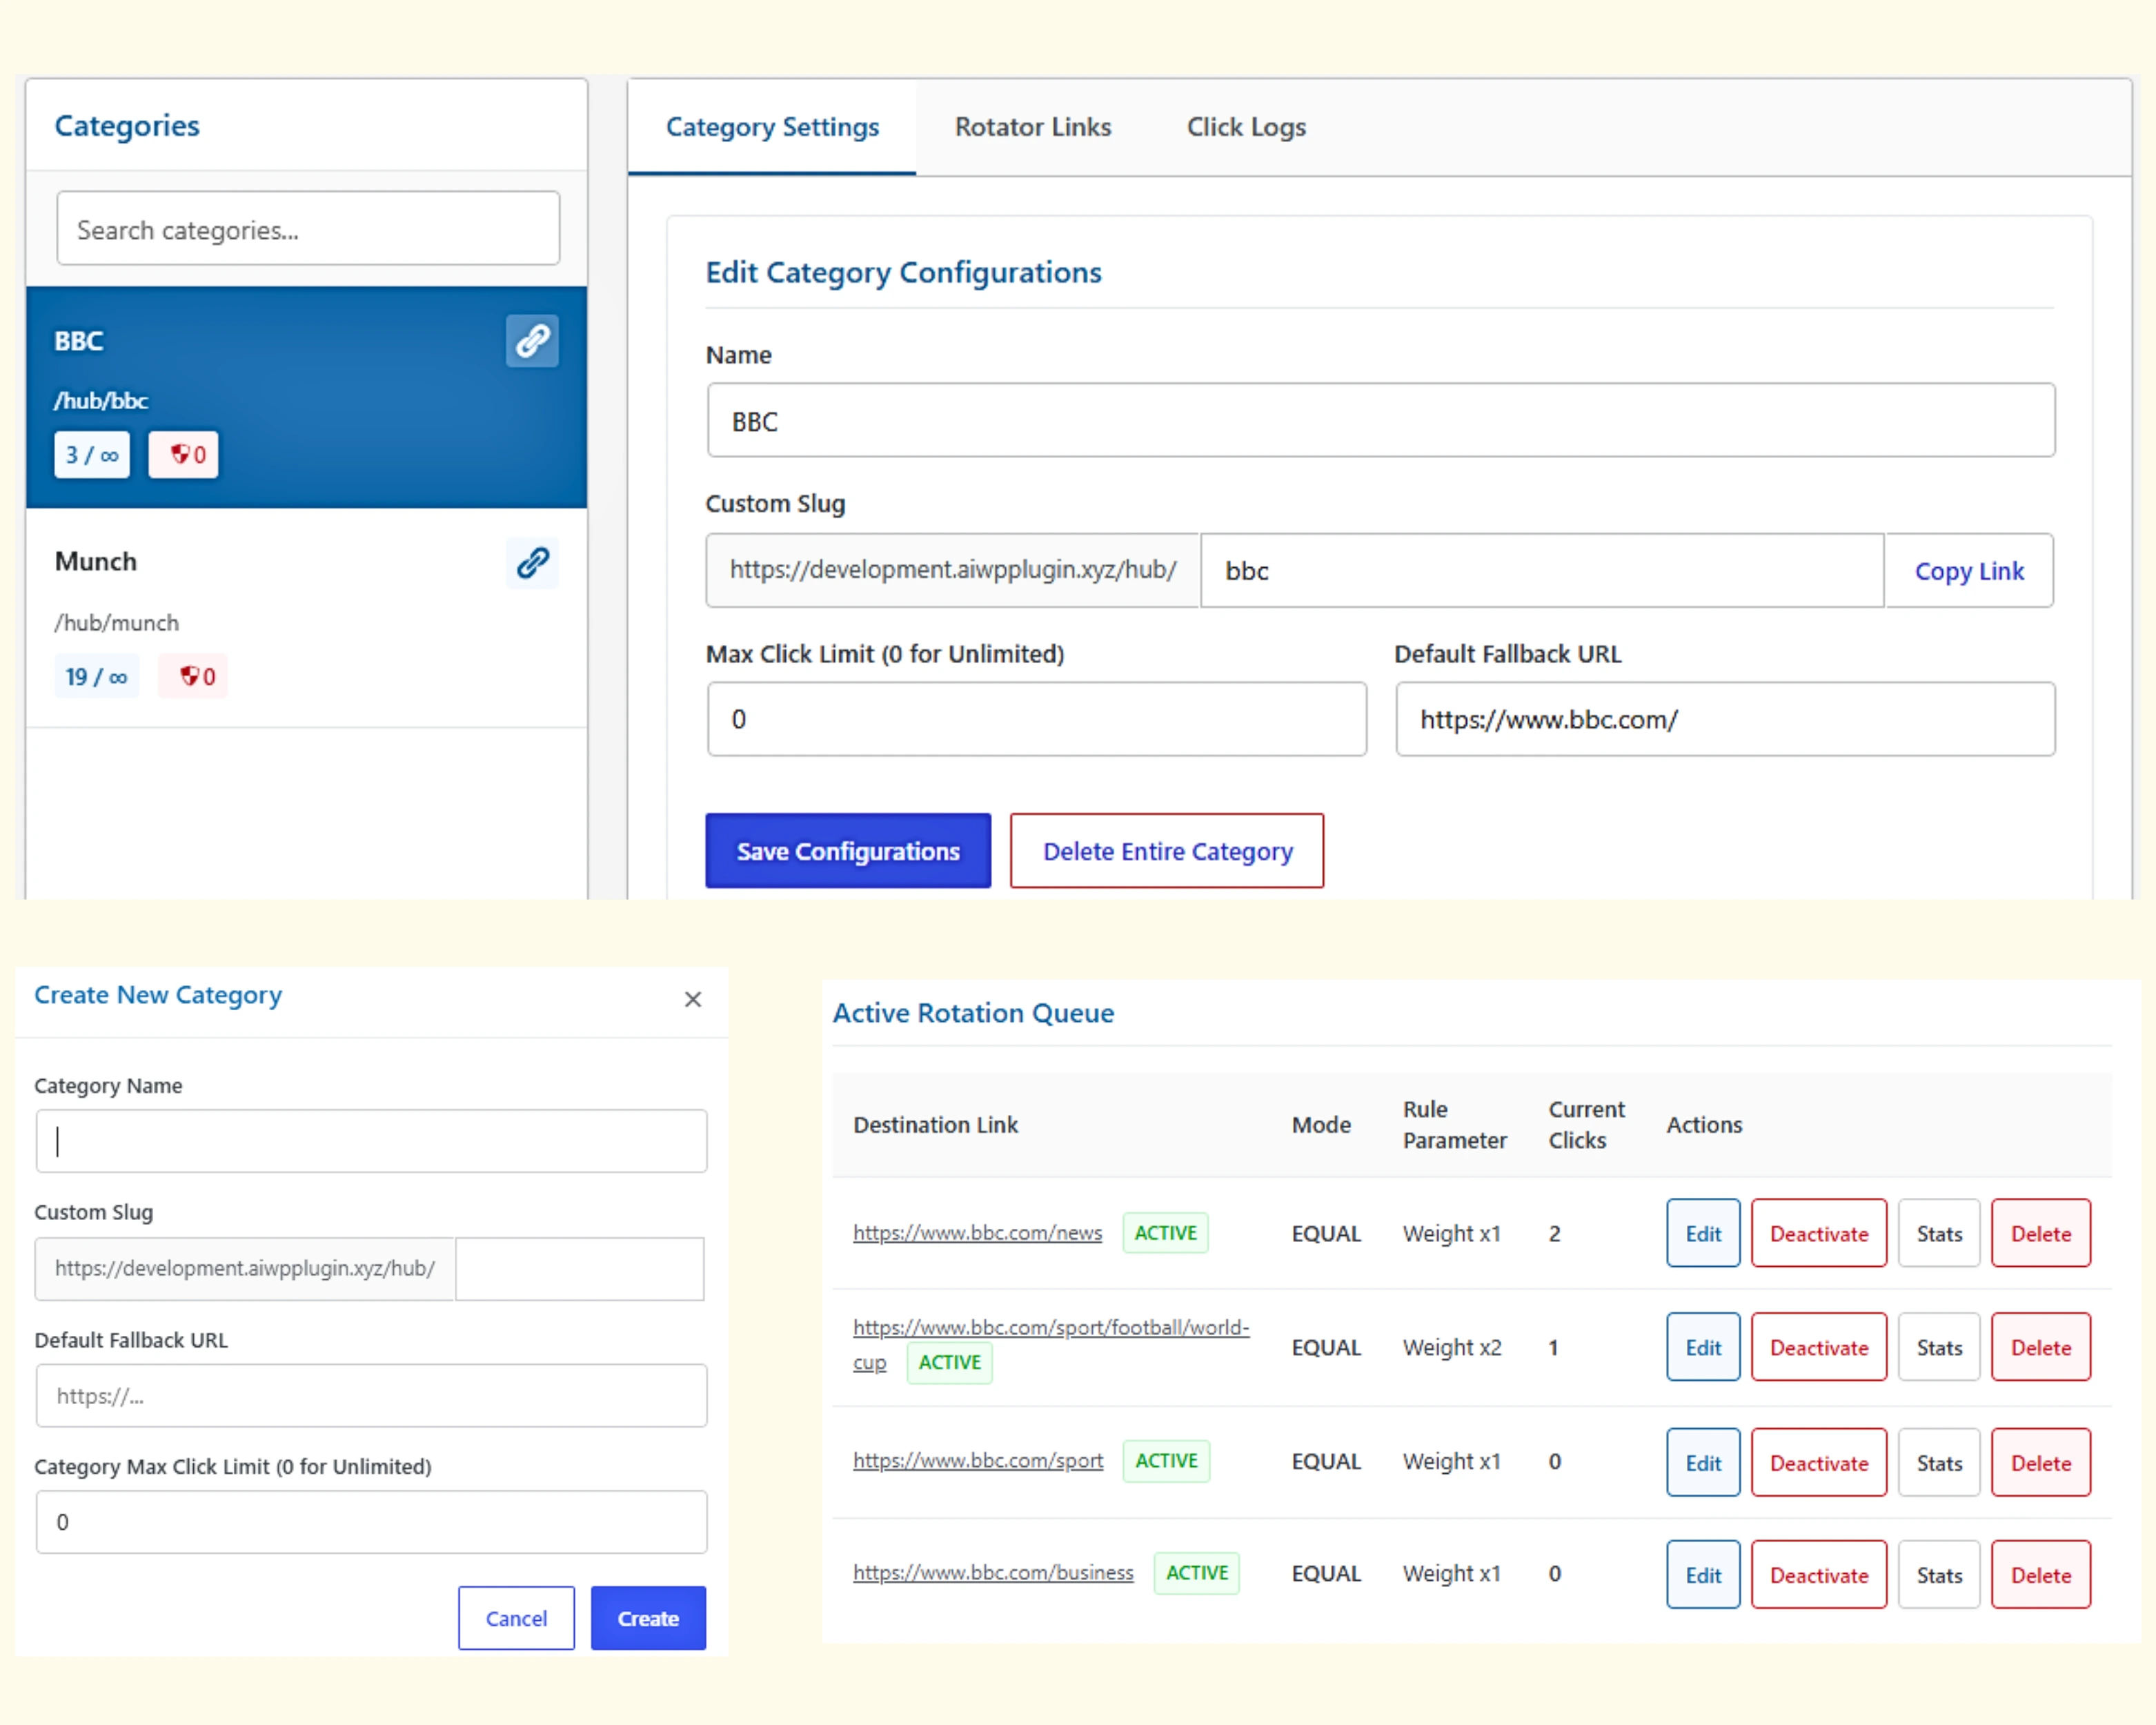2156x1725 pixels.
Task: Click the new category Custom Slug field
Action: coord(580,1269)
